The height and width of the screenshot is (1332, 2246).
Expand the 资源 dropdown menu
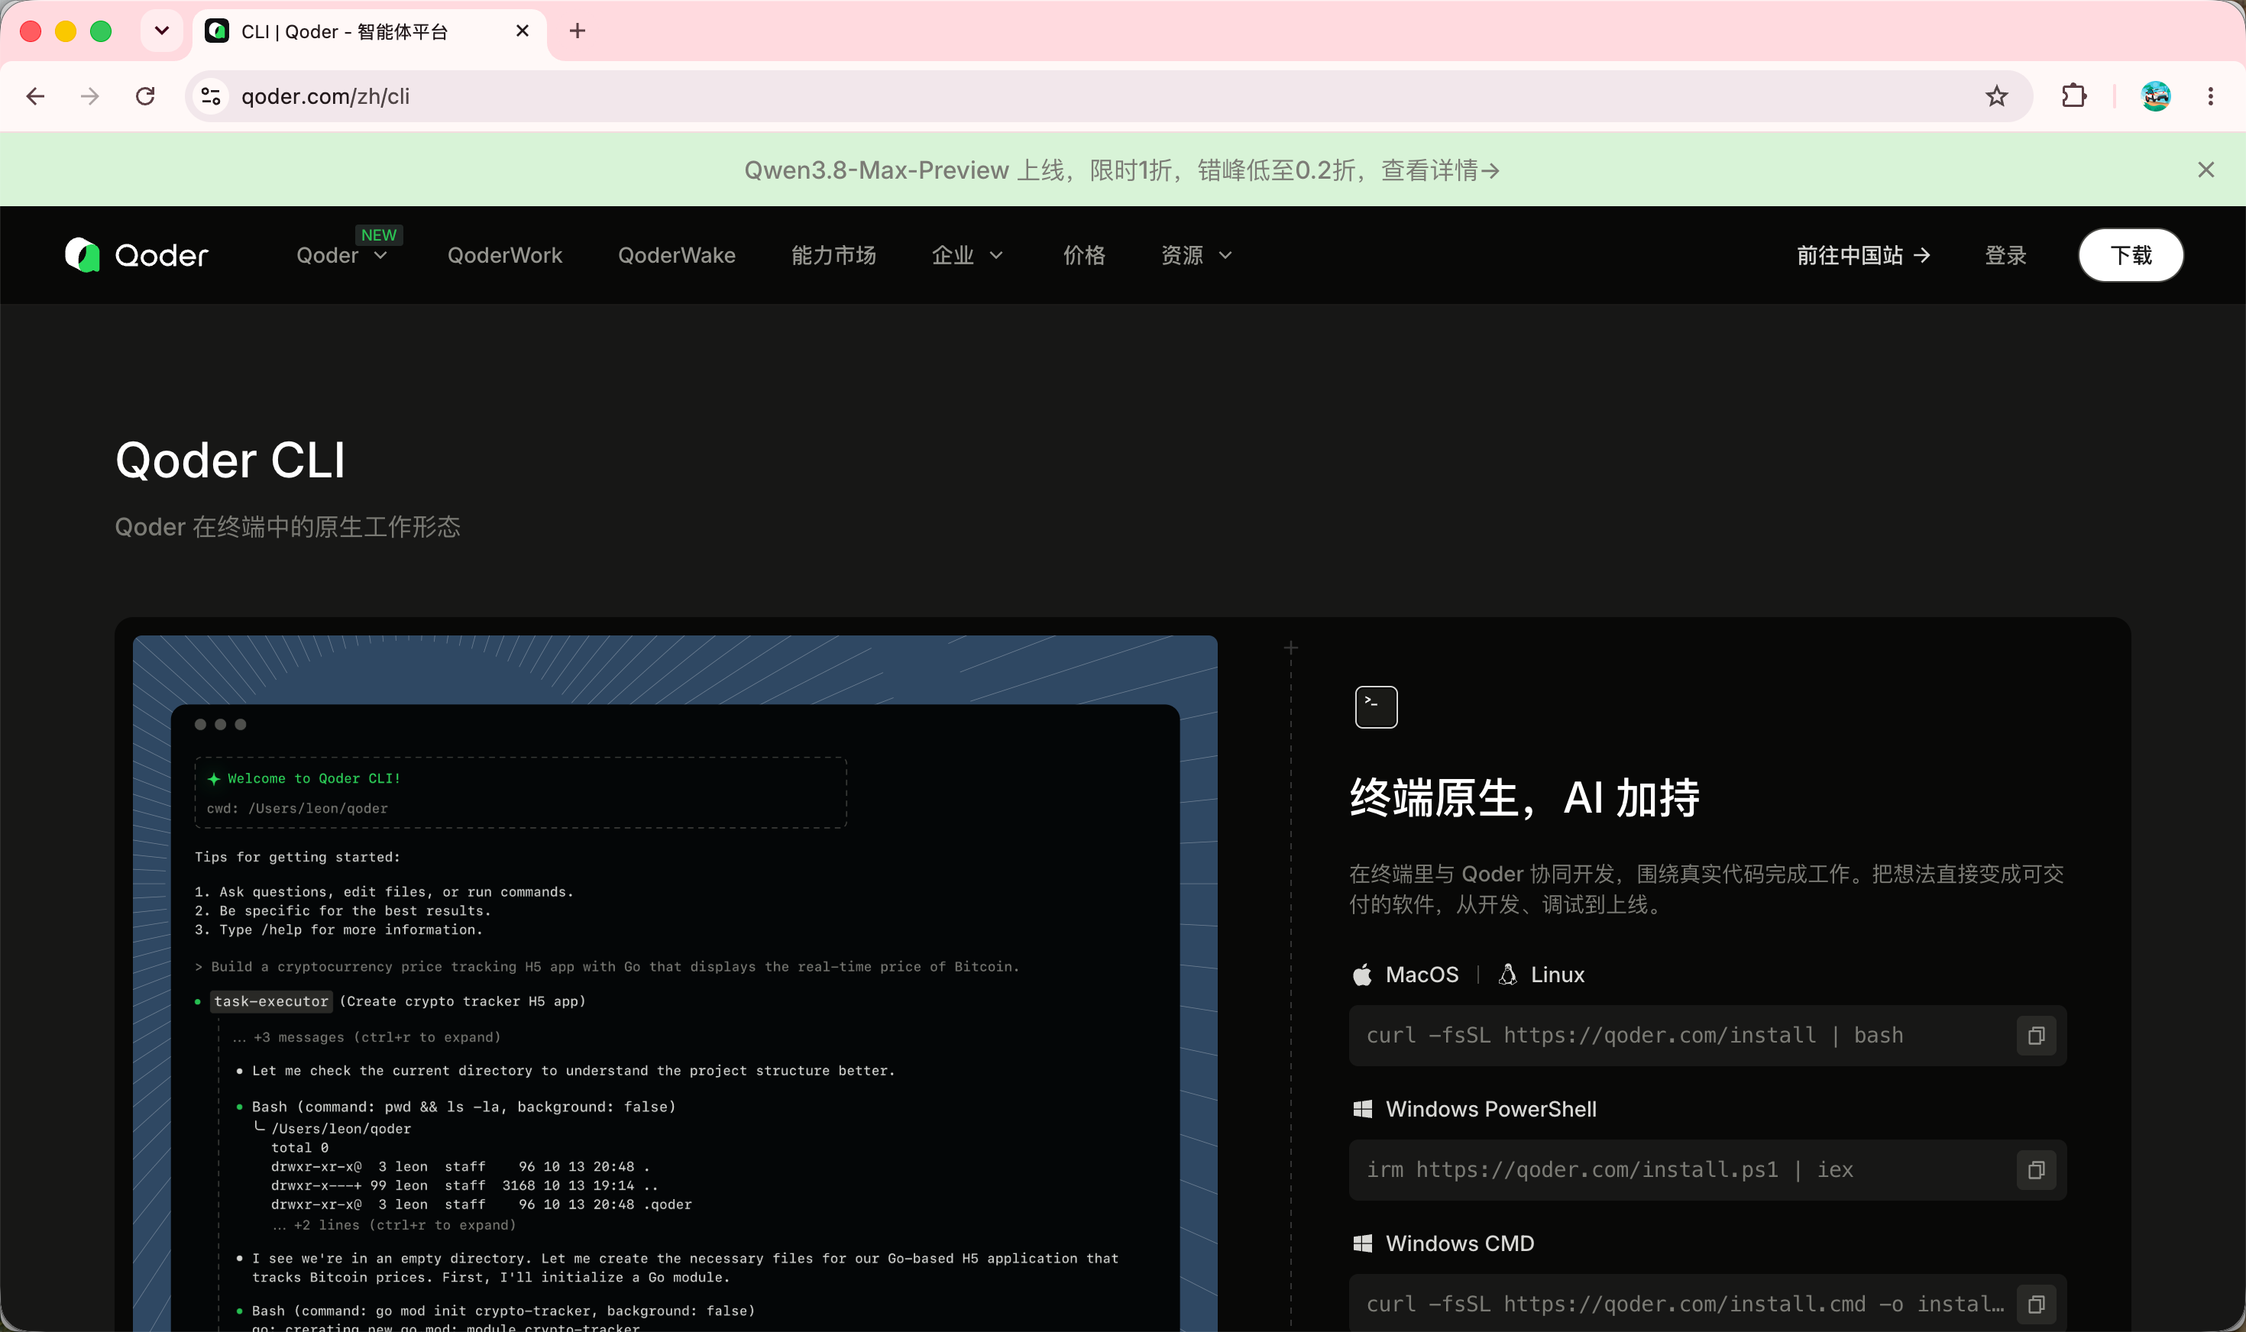point(1196,256)
